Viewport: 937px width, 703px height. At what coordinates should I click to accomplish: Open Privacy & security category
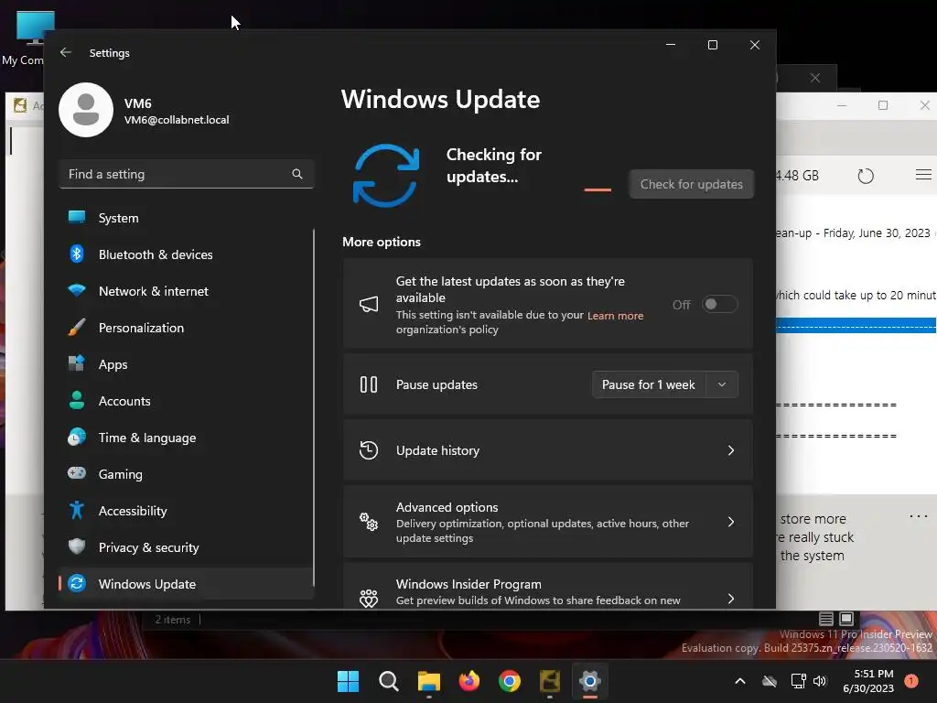pos(187,547)
